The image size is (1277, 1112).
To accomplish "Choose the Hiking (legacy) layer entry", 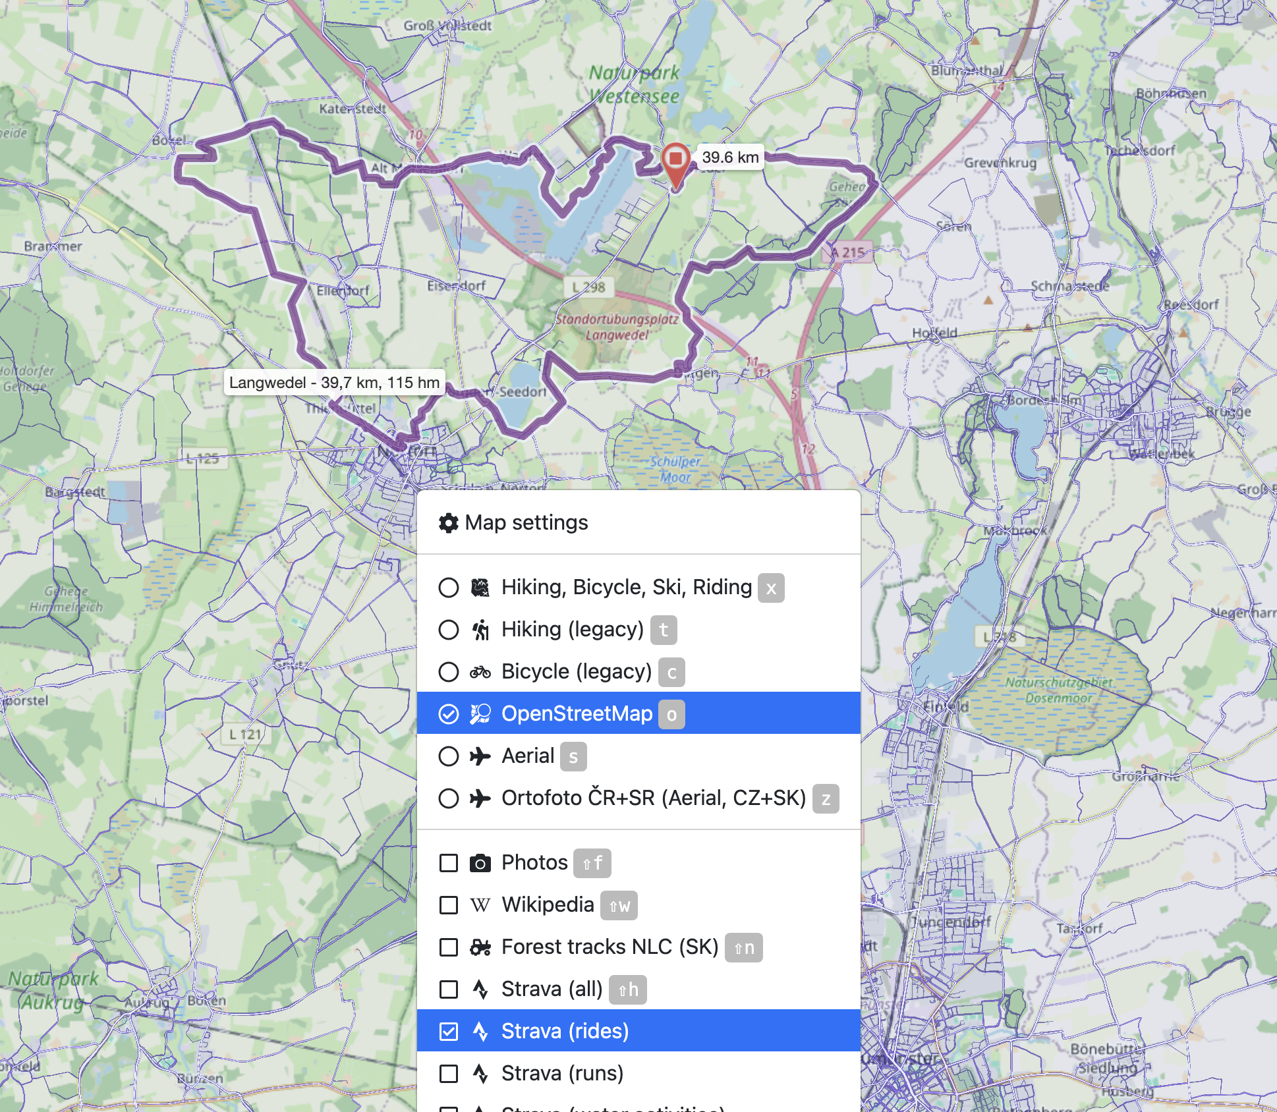I will click(x=638, y=629).
